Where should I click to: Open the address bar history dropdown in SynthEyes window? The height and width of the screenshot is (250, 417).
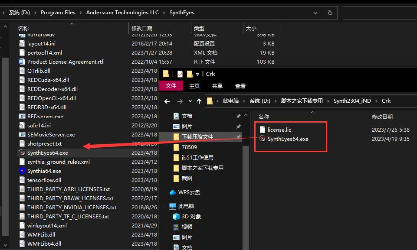point(315,13)
